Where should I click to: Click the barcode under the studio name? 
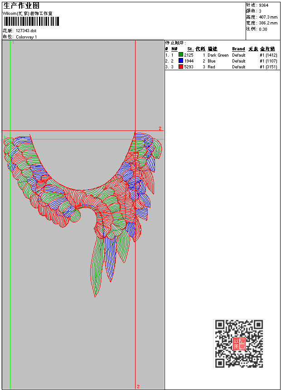click(x=31, y=21)
